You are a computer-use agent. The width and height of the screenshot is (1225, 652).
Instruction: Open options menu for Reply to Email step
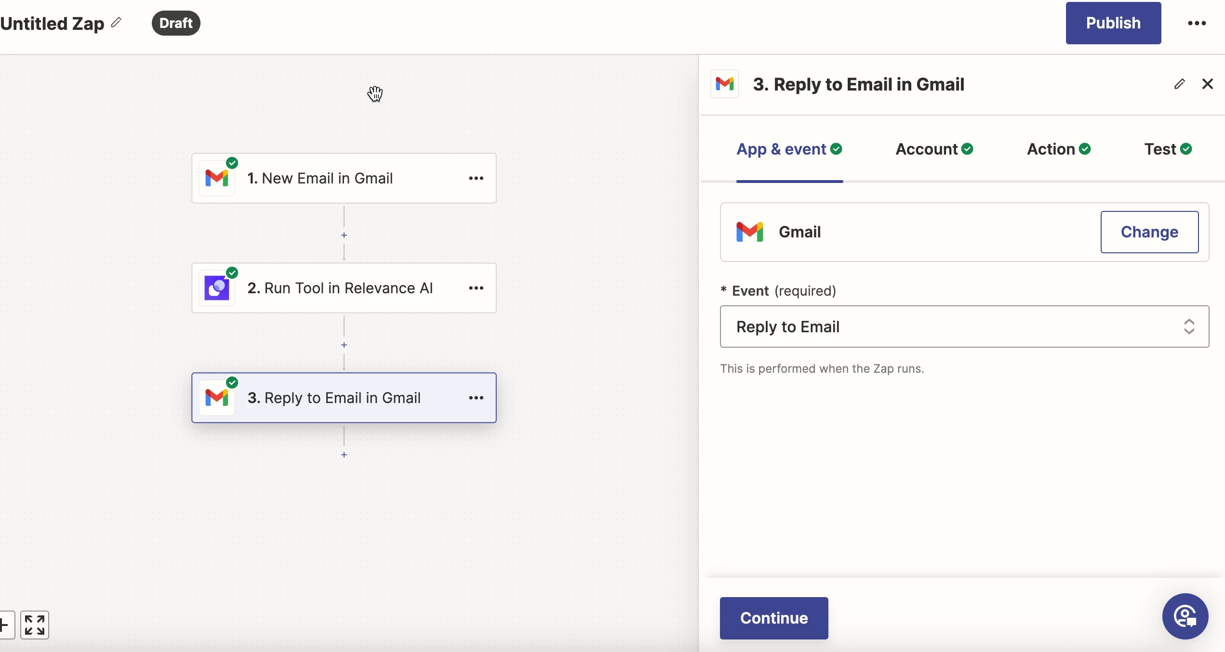point(476,398)
